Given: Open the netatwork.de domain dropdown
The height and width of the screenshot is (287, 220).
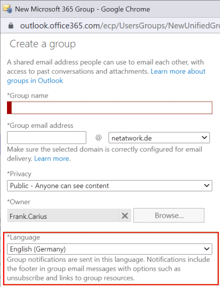Looking at the screenshot, I should 159,138.
